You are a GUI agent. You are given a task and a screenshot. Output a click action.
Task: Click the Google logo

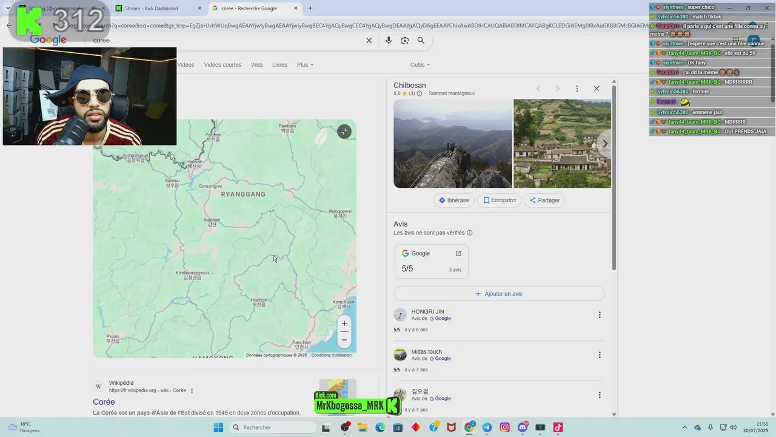point(48,39)
